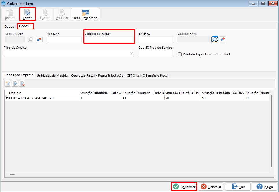
Task: Clear Código EAN with eraser icon
Action: [222, 39]
